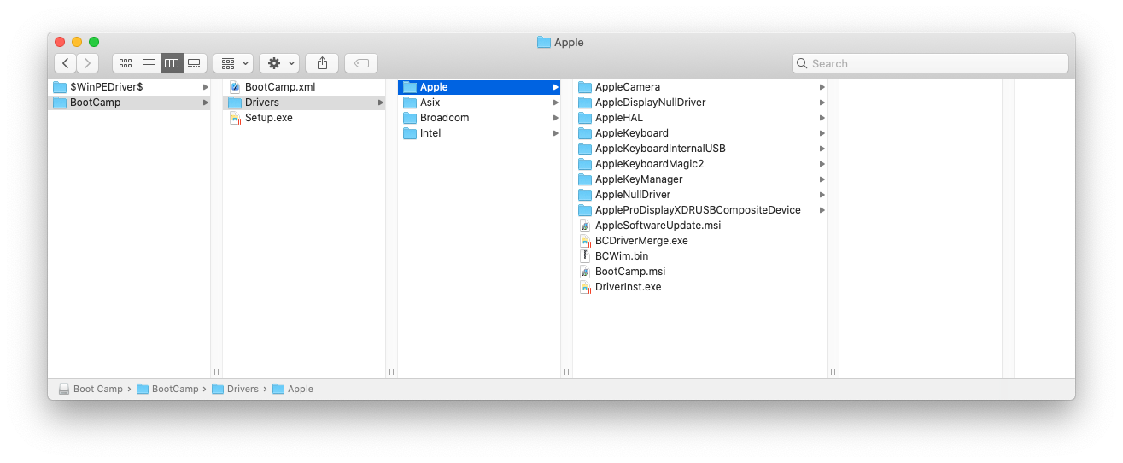Open the AppleNullDriver folder
Screen dimensions: 1123x463
tap(700, 195)
